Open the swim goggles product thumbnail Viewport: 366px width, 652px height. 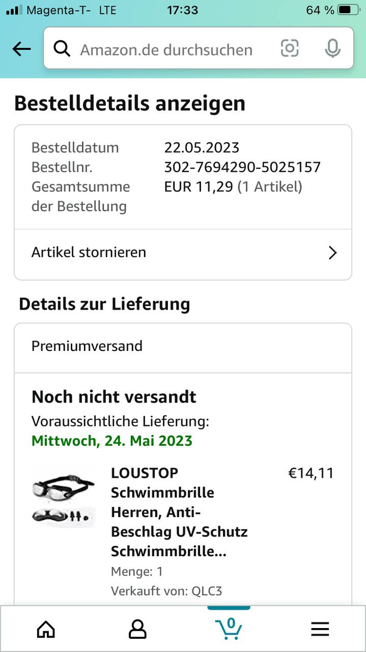[63, 496]
